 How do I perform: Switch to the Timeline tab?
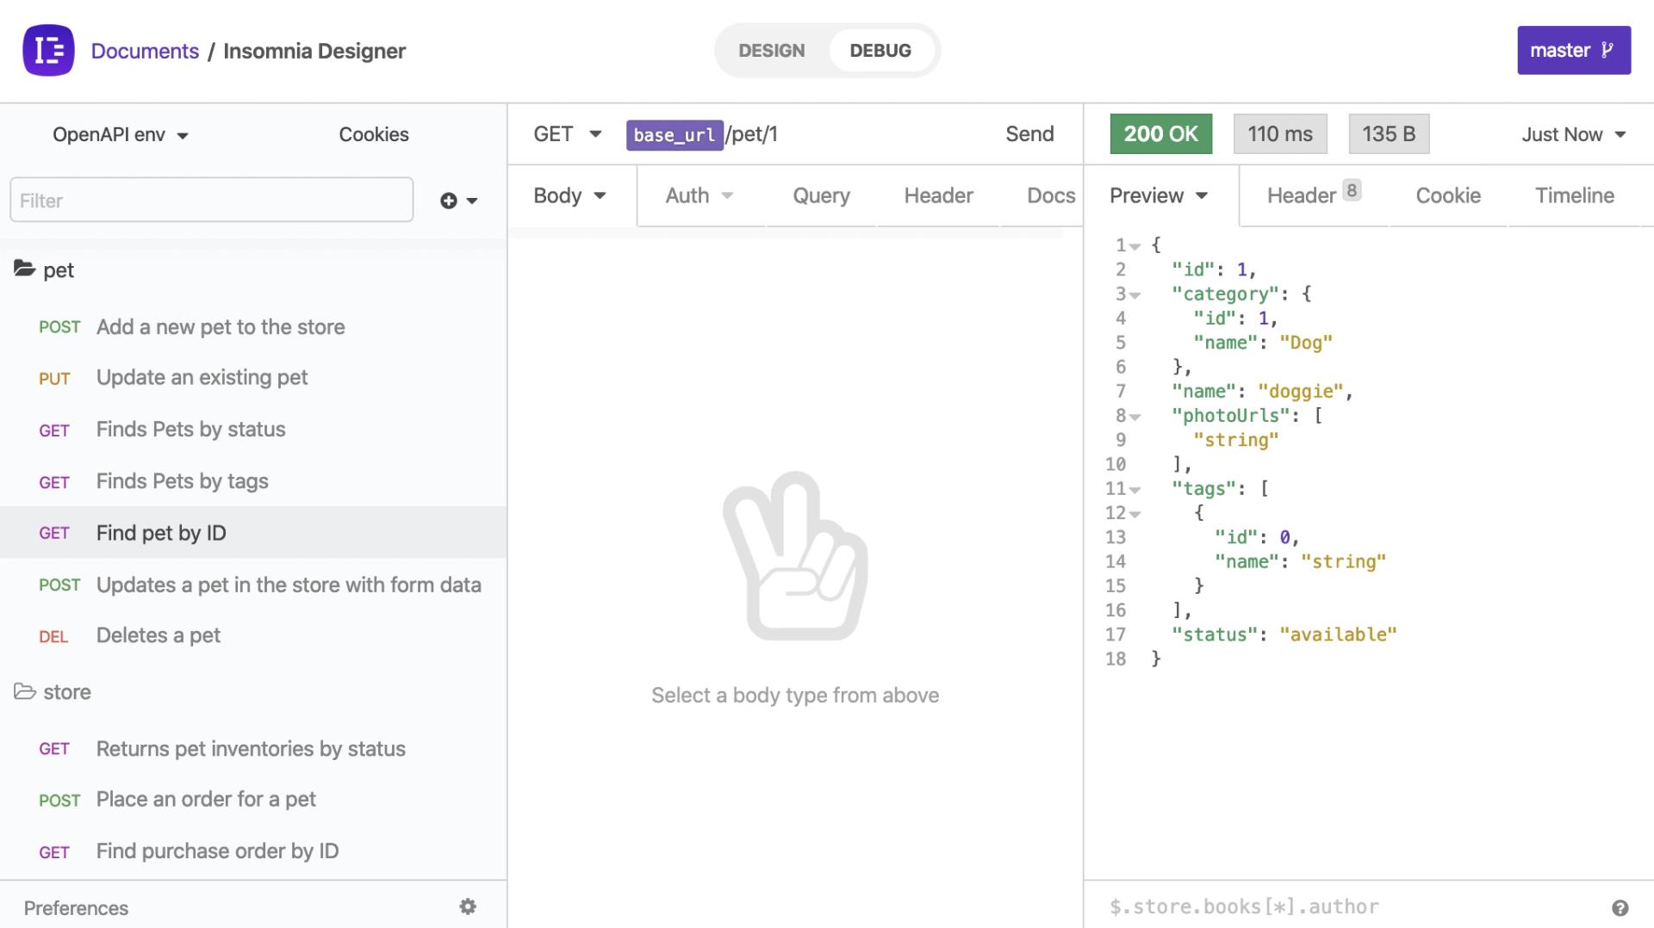pos(1574,196)
